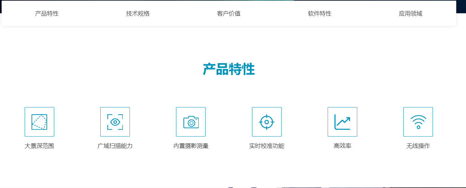
Task: Click the large blue 产品特性 section heading
Action: pos(229,69)
